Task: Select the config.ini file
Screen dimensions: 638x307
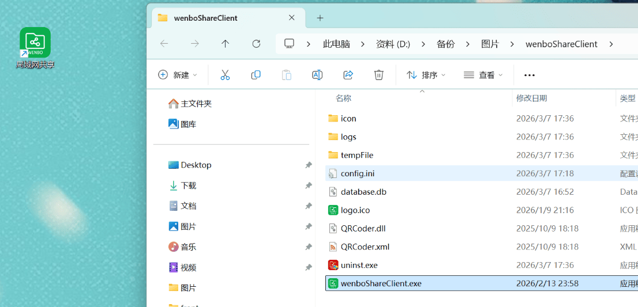Action: tap(357, 173)
